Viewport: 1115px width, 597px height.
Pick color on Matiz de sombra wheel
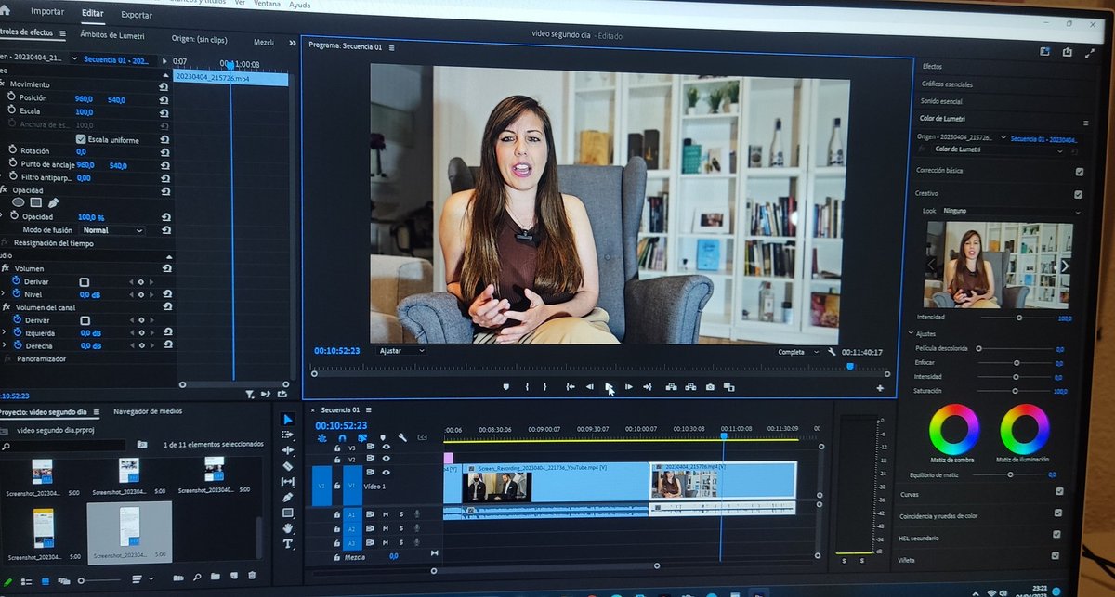pos(954,430)
